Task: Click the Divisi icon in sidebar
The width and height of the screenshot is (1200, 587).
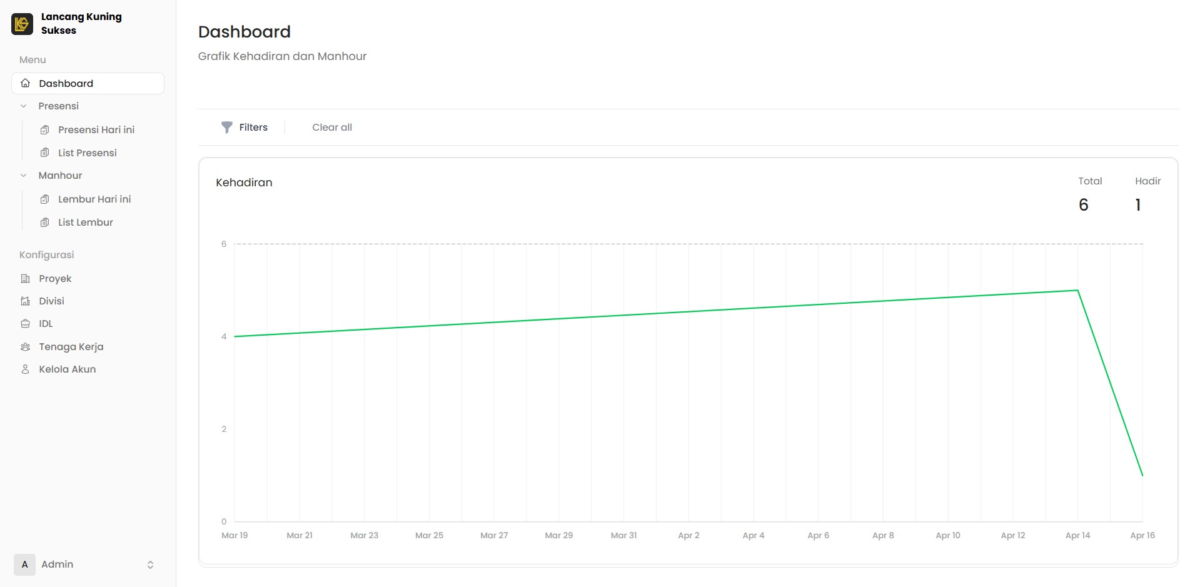Action: click(26, 301)
